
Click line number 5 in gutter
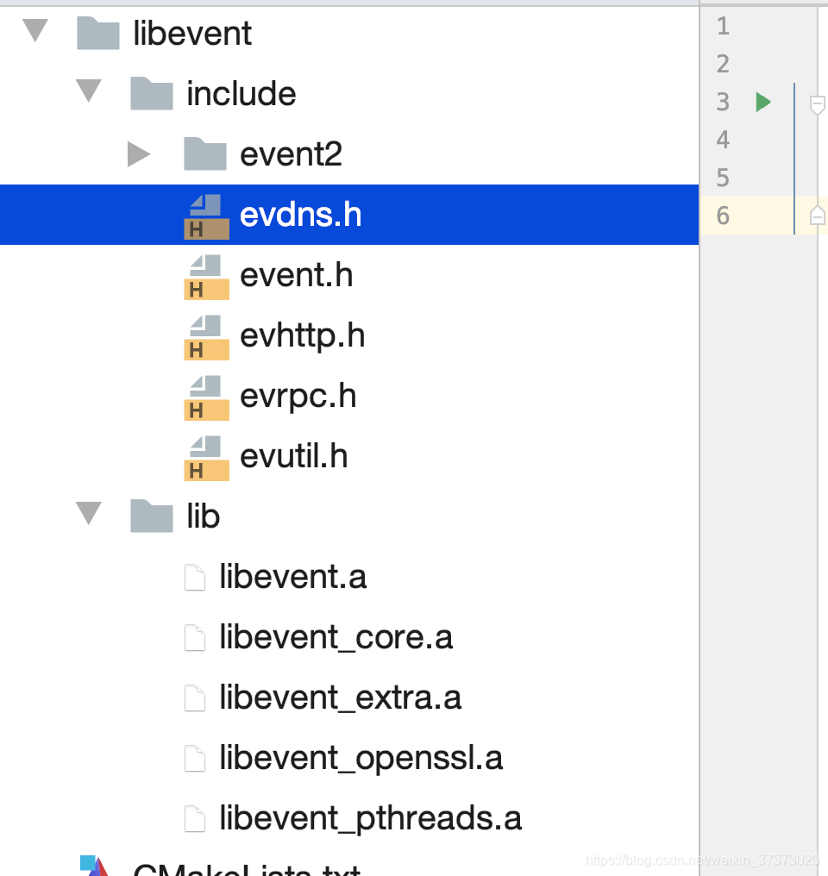pos(723,178)
